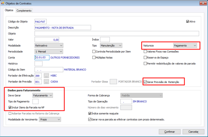Open Modalidade de Vencimento dropdown

click(50, 120)
